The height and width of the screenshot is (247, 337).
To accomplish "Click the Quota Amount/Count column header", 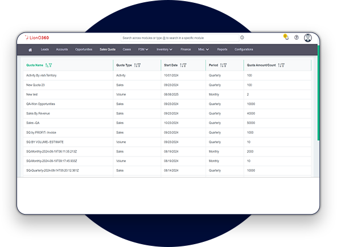I will click(x=261, y=65).
